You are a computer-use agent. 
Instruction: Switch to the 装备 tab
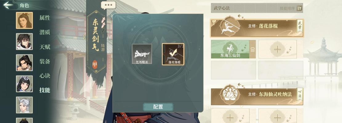click(45, 61)
